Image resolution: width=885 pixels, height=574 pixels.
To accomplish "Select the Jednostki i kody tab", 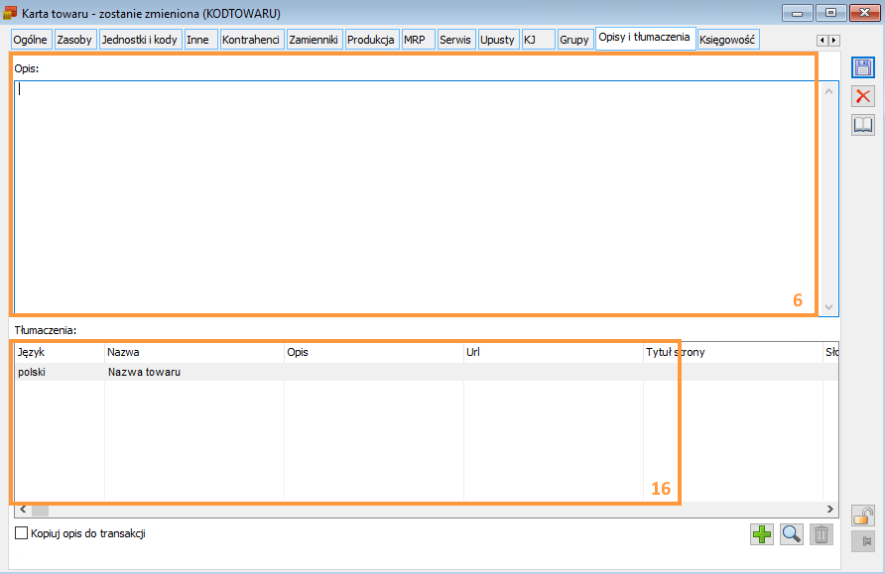I will point(139,40).
